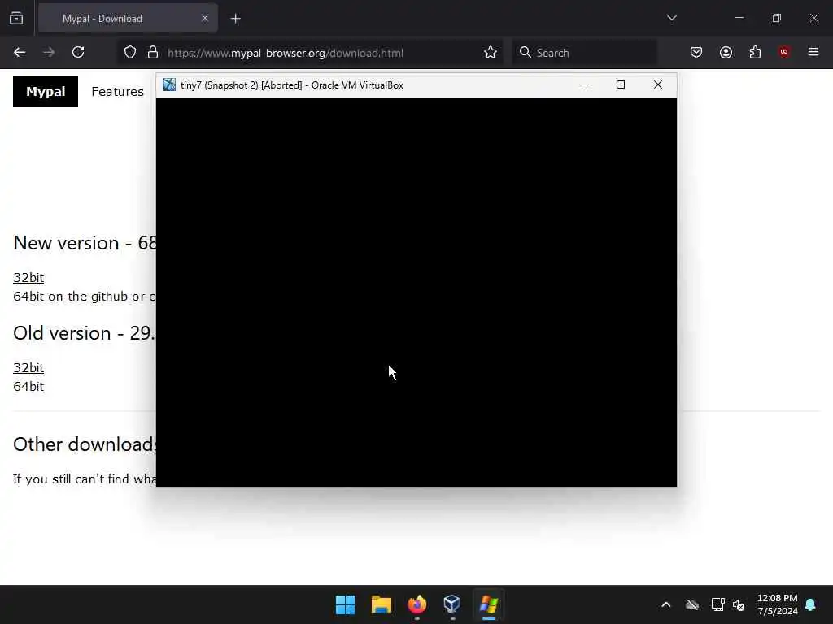This screenshot has height=624, width=833.
Task: Reload the current page
Action: coord(78,53)
